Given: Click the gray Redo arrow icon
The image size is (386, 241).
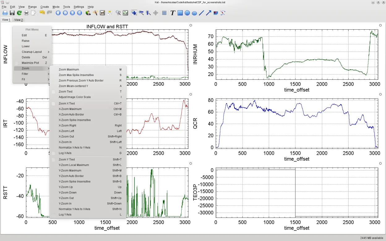Looking at the screenshot, I should pos(49,13).
